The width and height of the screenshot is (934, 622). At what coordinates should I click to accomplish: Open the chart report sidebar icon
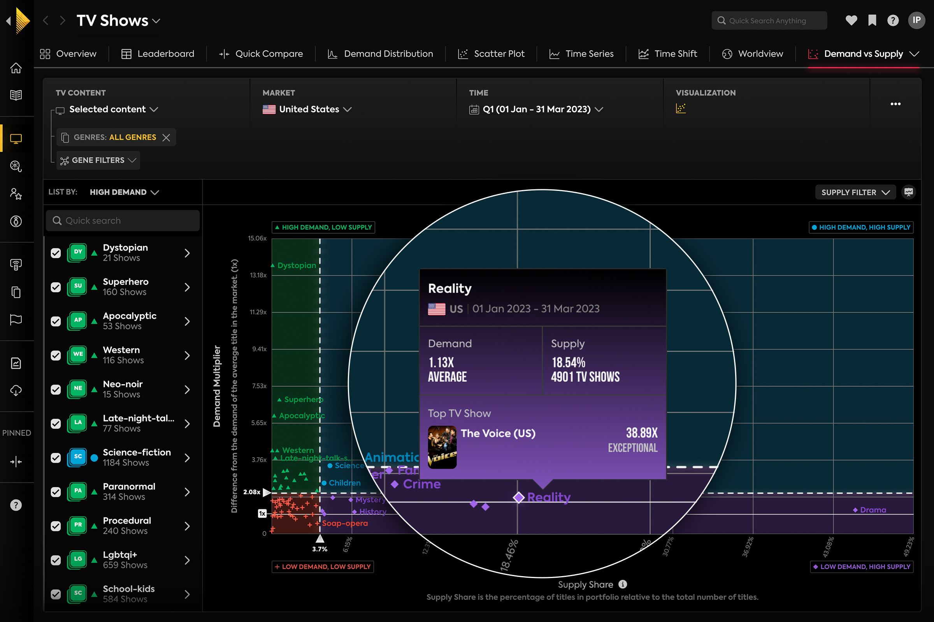(x=16, y=363)
